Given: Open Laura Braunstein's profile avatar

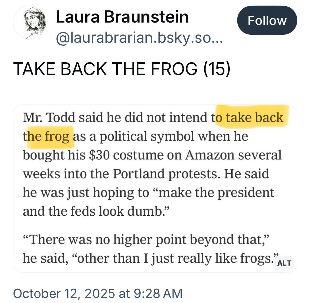Looking at the screenshot, I should (30, 22).
